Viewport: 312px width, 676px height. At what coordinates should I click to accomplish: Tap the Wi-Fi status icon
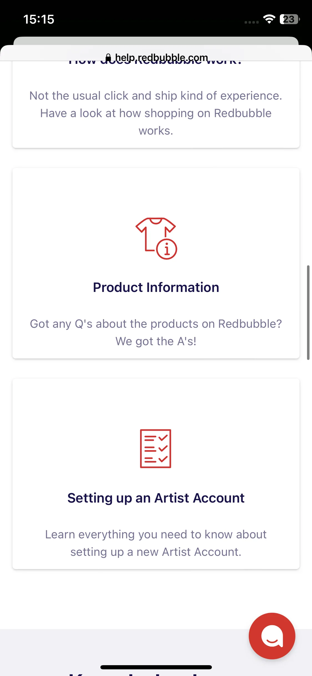tap(269, 19)
